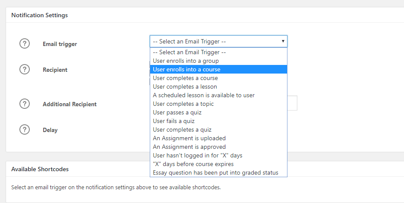Click the help icon beside Recipient
Screen dimensions: 404x203
tap(25, 69)
